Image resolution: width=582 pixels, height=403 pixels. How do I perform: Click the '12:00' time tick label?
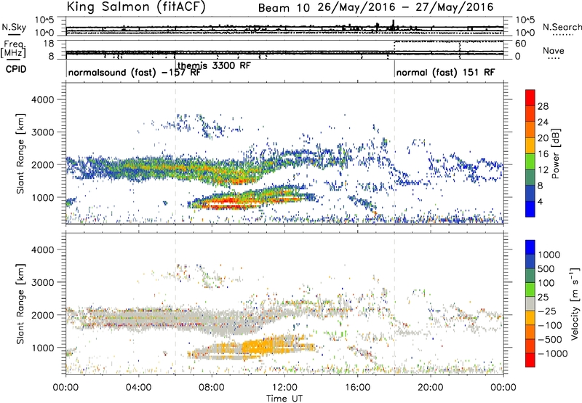tap(284, 388)
